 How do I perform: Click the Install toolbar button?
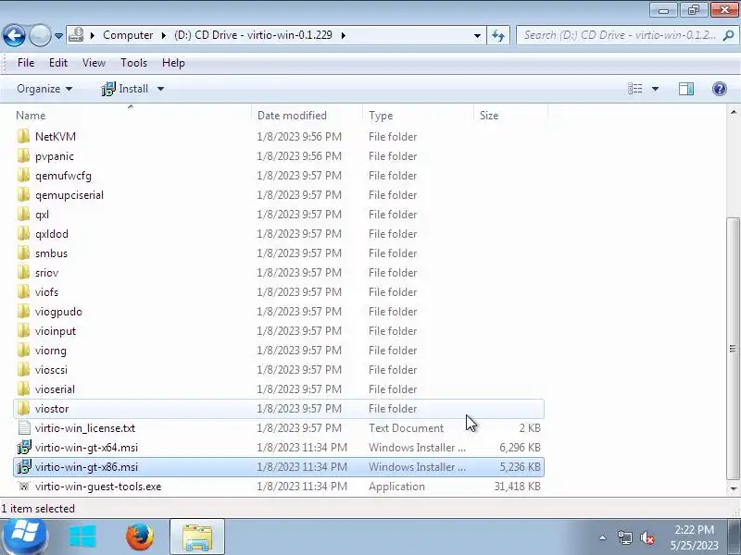[x=125, y=89]
